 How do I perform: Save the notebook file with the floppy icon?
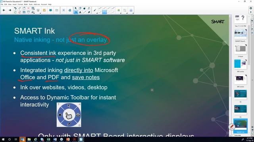(24, 12)
